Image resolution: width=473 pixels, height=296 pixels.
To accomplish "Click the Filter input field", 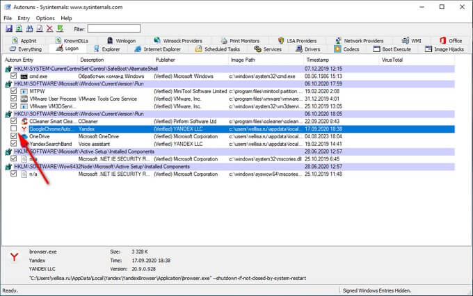I will [x=114, y=29].
